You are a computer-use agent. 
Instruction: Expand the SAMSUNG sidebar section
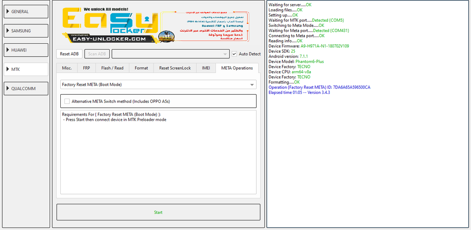tap(26, 31)
